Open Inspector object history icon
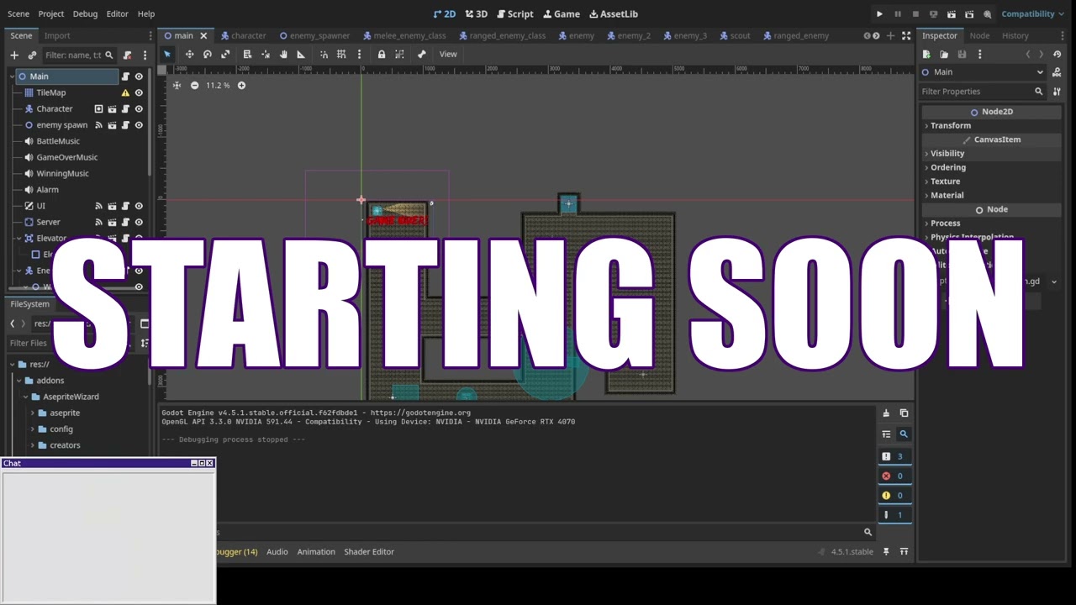Viewport: 1076px width, 605px height. point(1057,55)
